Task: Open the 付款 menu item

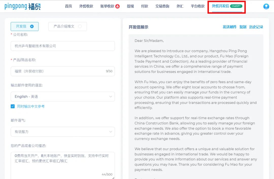Action: tap(145, 6)
